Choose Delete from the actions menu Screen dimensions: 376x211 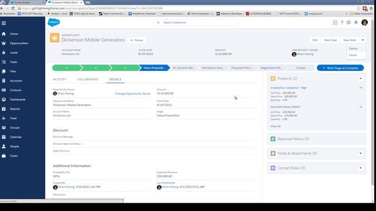pyautogui.click(x=353, y=49)
